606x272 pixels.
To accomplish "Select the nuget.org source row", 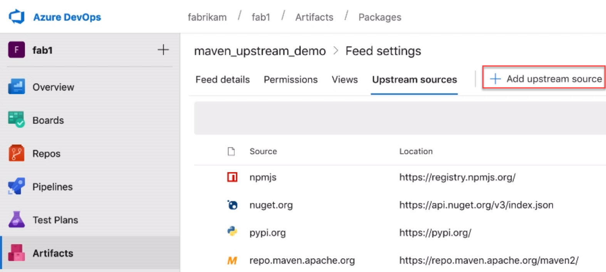I will coord(271,205).
